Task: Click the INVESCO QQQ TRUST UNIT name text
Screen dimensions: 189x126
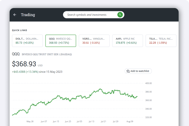Action: [x=47, y=55]
